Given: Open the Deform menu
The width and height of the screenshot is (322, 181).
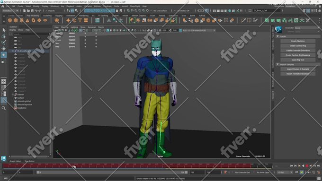Looking at the screenshot, I should (x=98, y=6).
